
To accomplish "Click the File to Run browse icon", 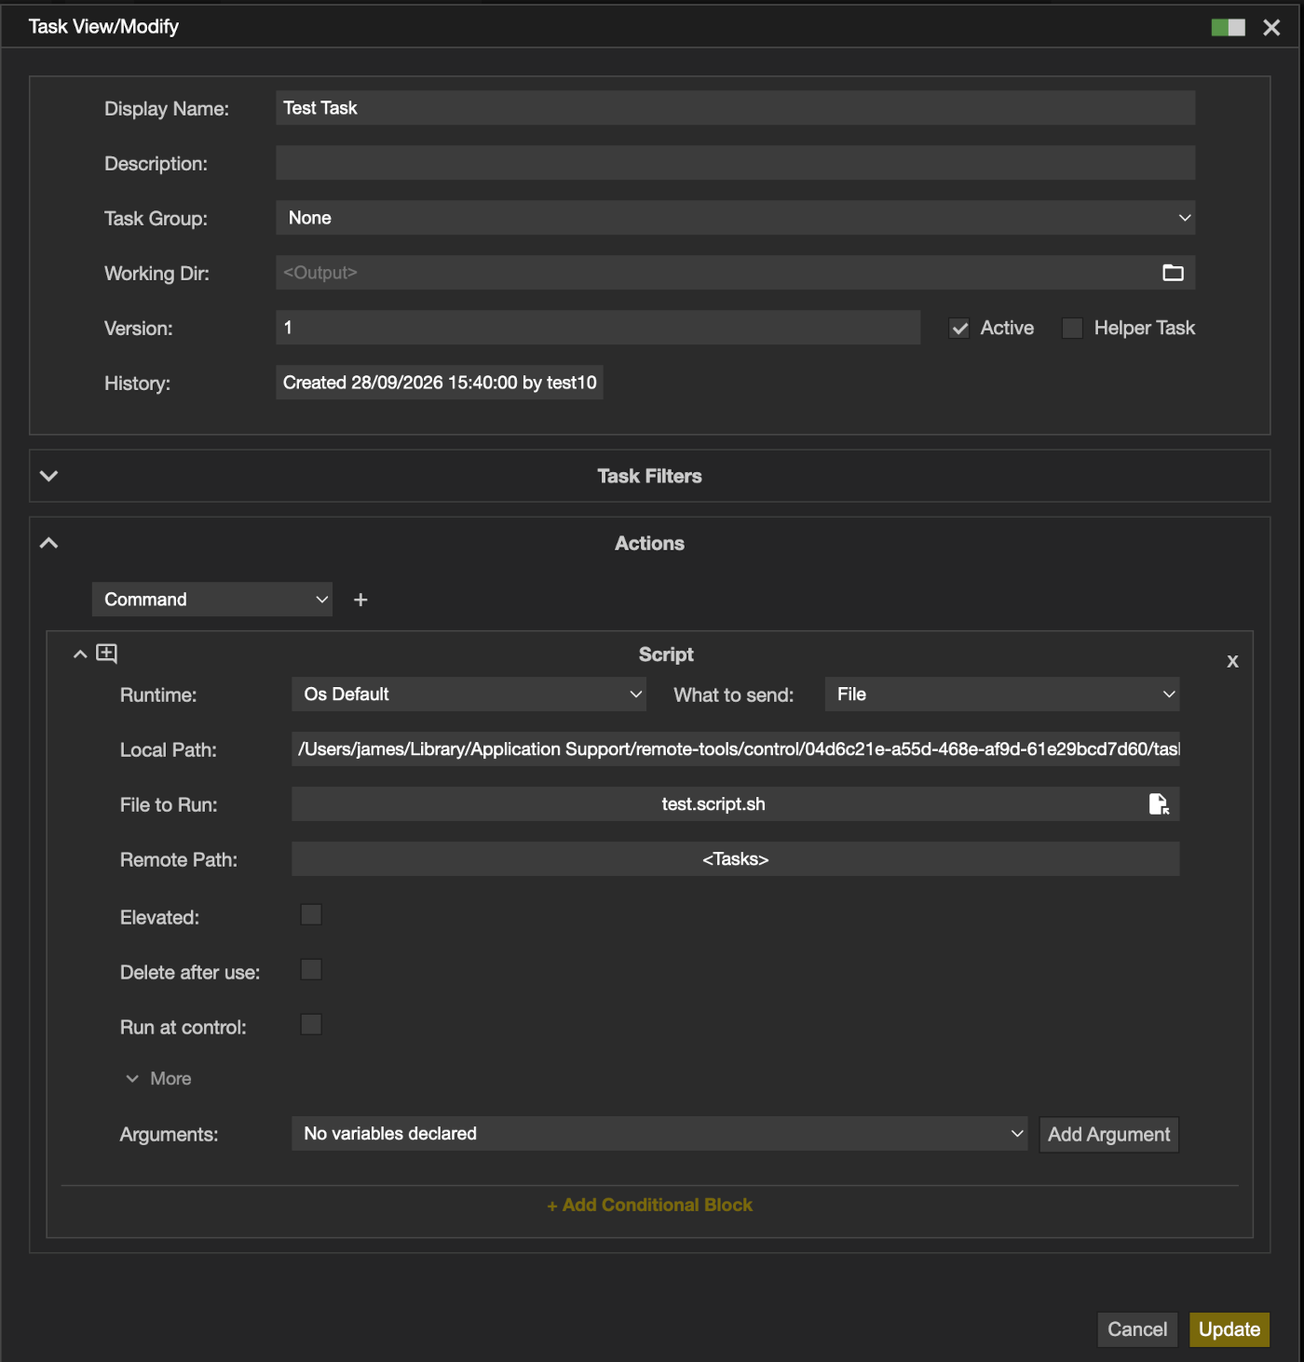I will (x=1159, y=804).
